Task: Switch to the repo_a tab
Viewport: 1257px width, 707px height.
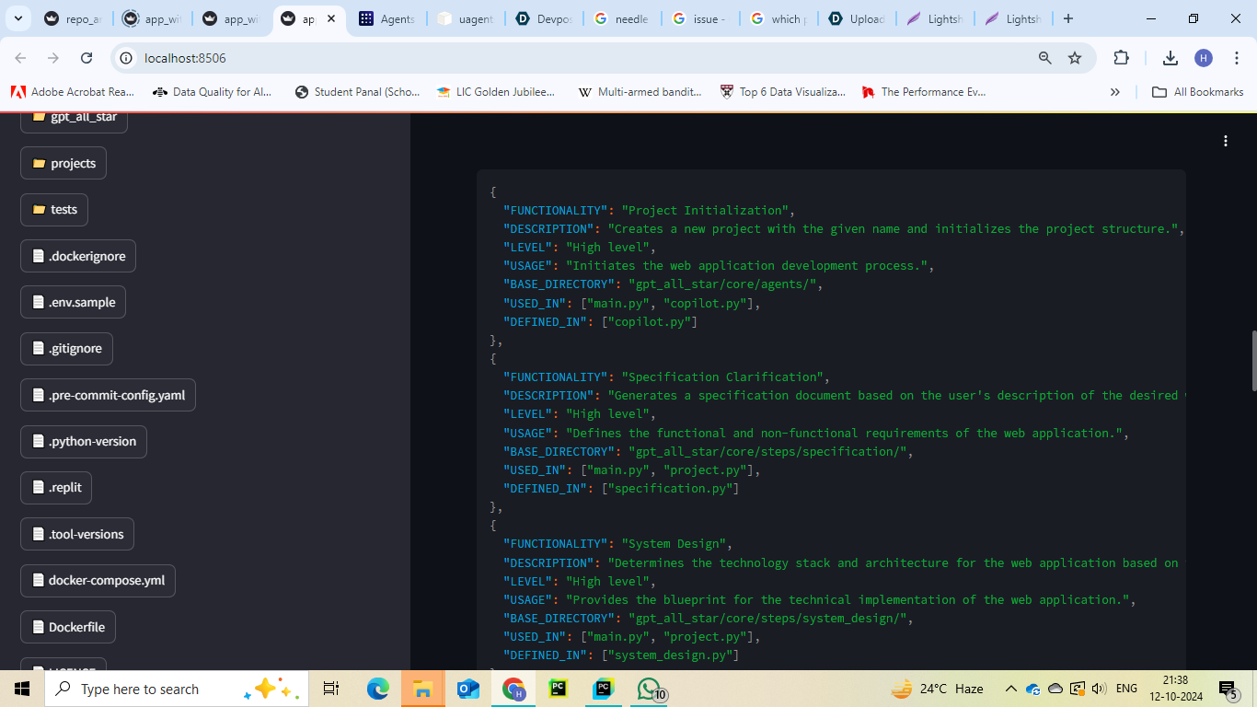Action: pos(73,18)
